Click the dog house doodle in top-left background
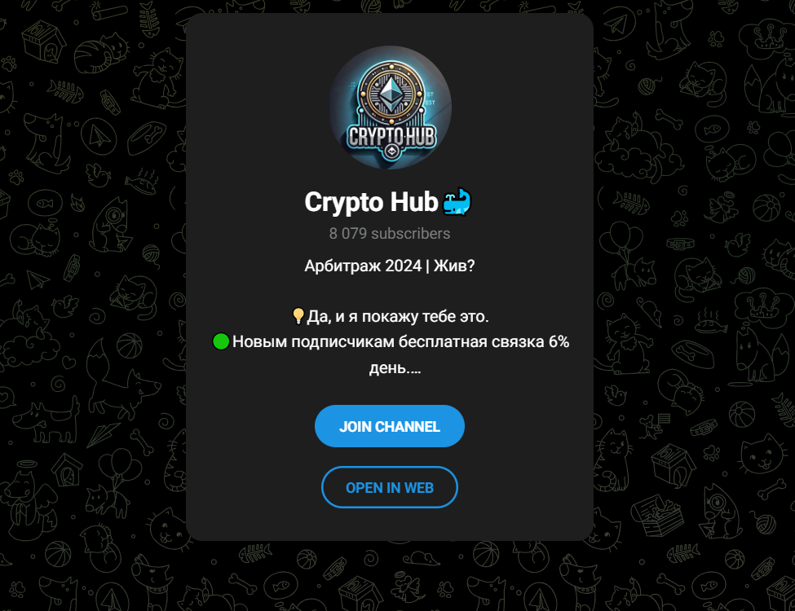Screen dimensions: 795x611 45,42
